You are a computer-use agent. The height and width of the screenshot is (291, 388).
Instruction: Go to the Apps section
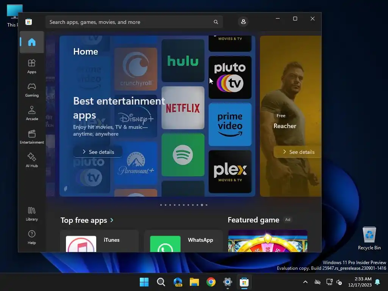[x=32, y=67]
